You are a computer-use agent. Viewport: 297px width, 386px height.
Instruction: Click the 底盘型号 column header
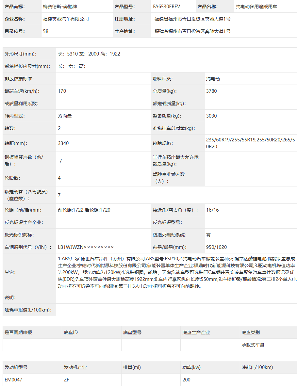coord(132,332)
